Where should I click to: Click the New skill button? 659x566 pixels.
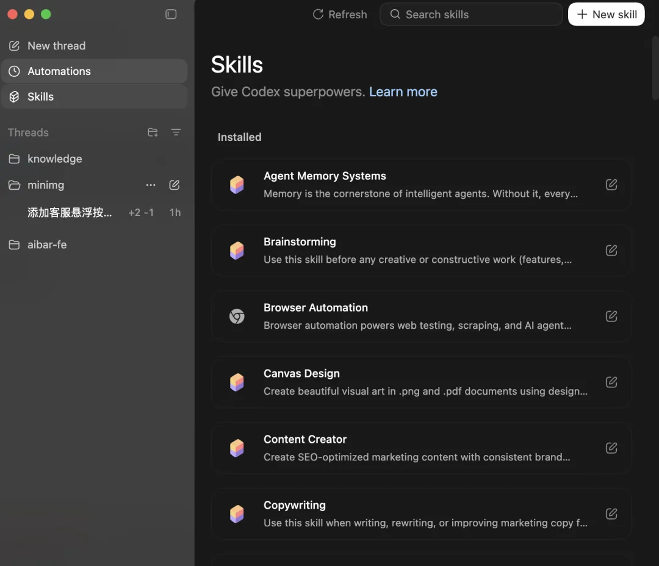(606, 14)
